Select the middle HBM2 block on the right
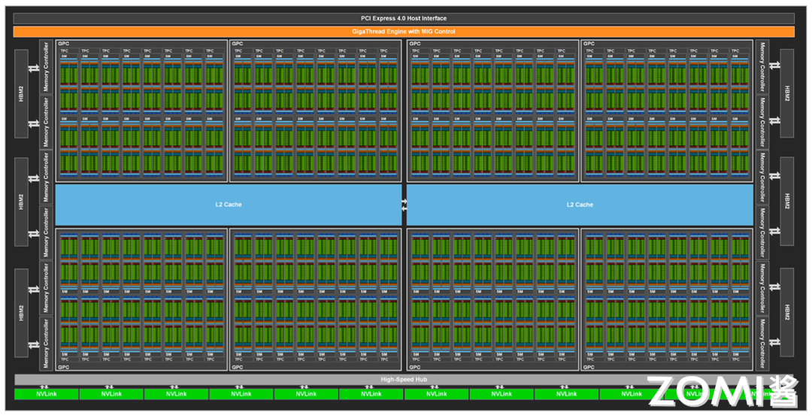 click(787, 202)
